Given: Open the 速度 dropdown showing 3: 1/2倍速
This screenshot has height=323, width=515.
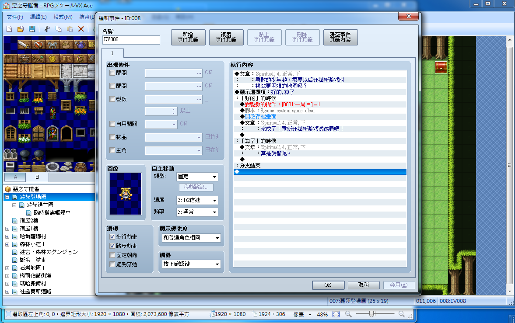Looking at the screenshot, I should point(197,200).
